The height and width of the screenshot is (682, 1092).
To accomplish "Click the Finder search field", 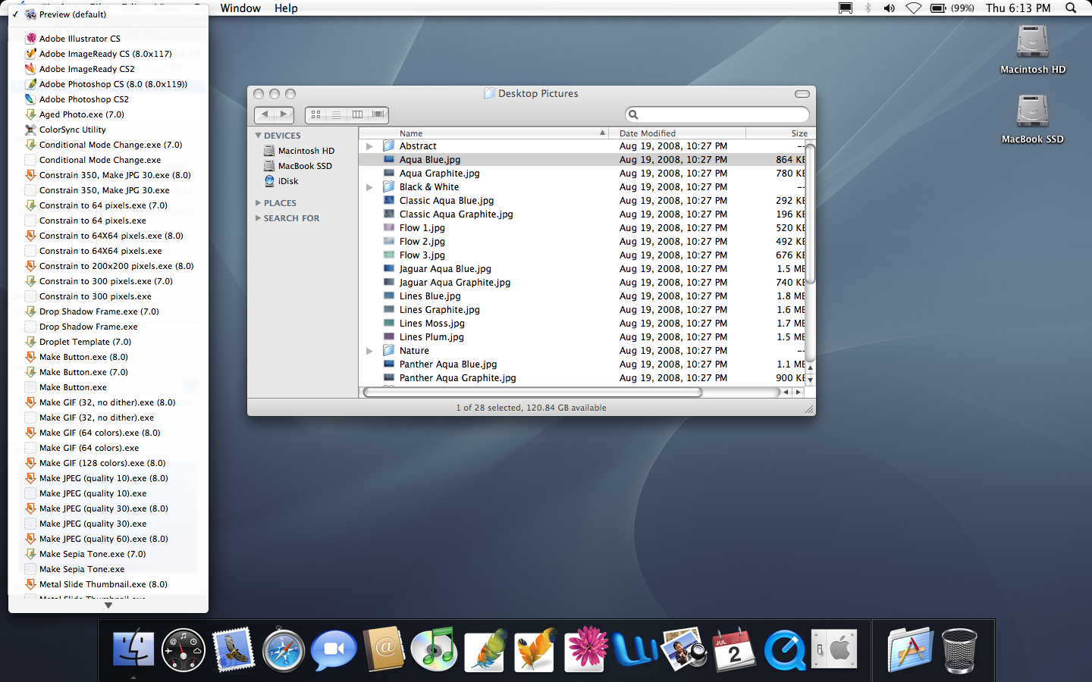I will tap(717, 114).
